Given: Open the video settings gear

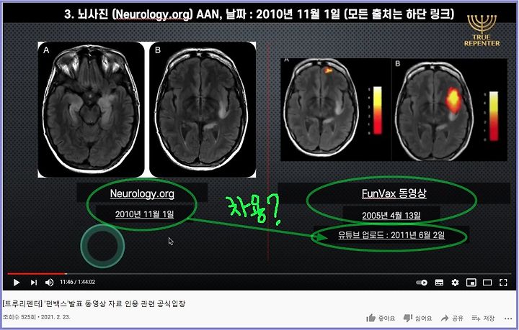Looking at the screenshot, I should coord(455,283).
